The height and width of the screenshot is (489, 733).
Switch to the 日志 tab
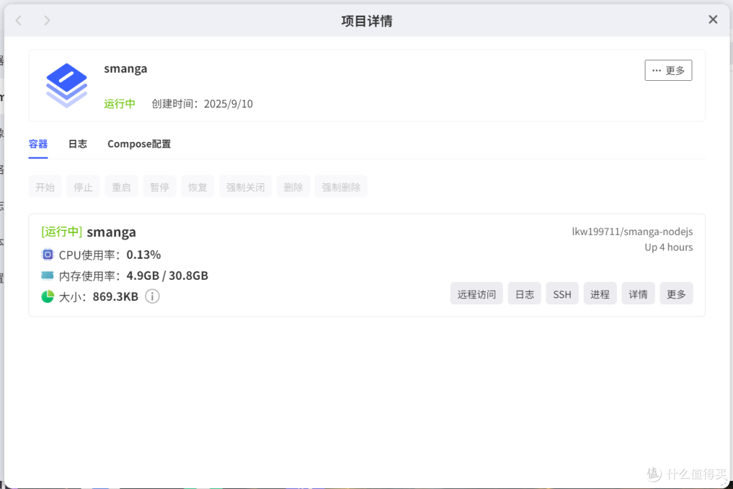click(77, 144)
